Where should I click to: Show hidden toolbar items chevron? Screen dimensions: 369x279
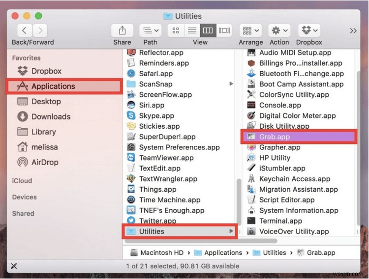[x=353, y=31]
